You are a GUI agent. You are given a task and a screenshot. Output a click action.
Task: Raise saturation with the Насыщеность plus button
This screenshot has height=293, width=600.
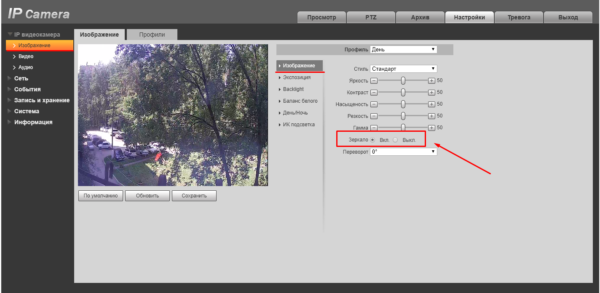(x=431, y=104)
